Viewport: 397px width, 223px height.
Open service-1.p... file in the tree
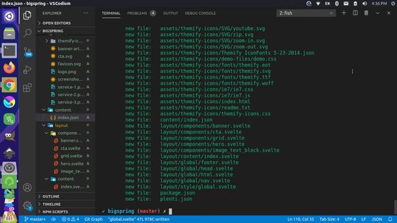tap(66, 87)
